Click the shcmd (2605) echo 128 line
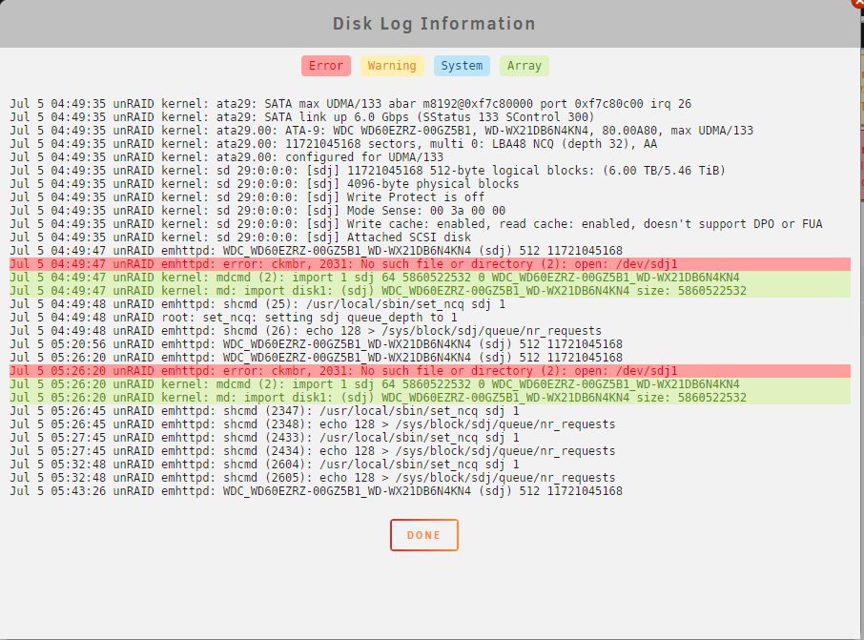 [x=313, y=478]
